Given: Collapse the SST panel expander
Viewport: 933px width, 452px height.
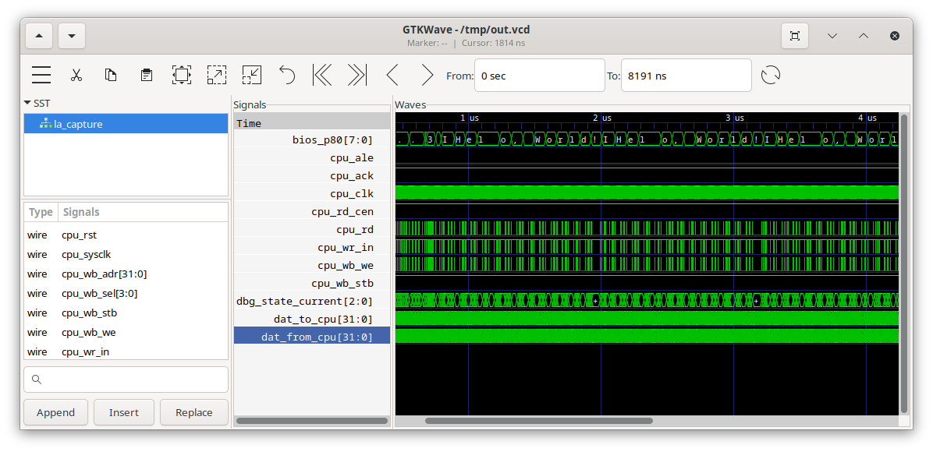Looking at the screenshot, I should pyautogui.click(x=28, y=103).
